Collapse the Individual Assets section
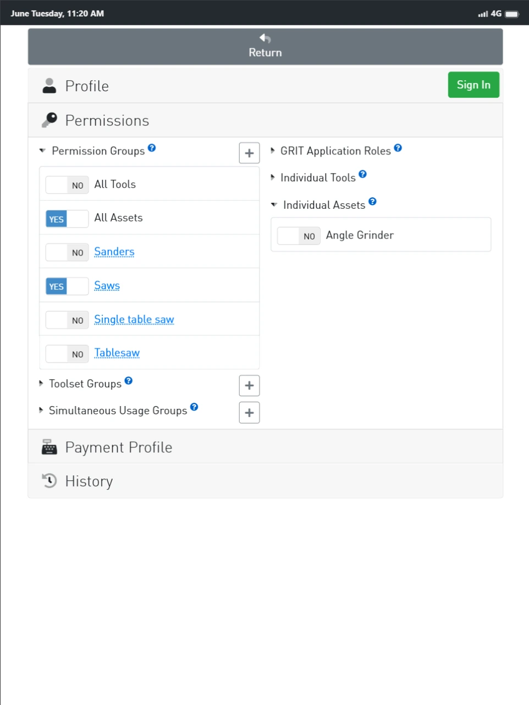Screen dimensions: 529x705 [274, 205]
